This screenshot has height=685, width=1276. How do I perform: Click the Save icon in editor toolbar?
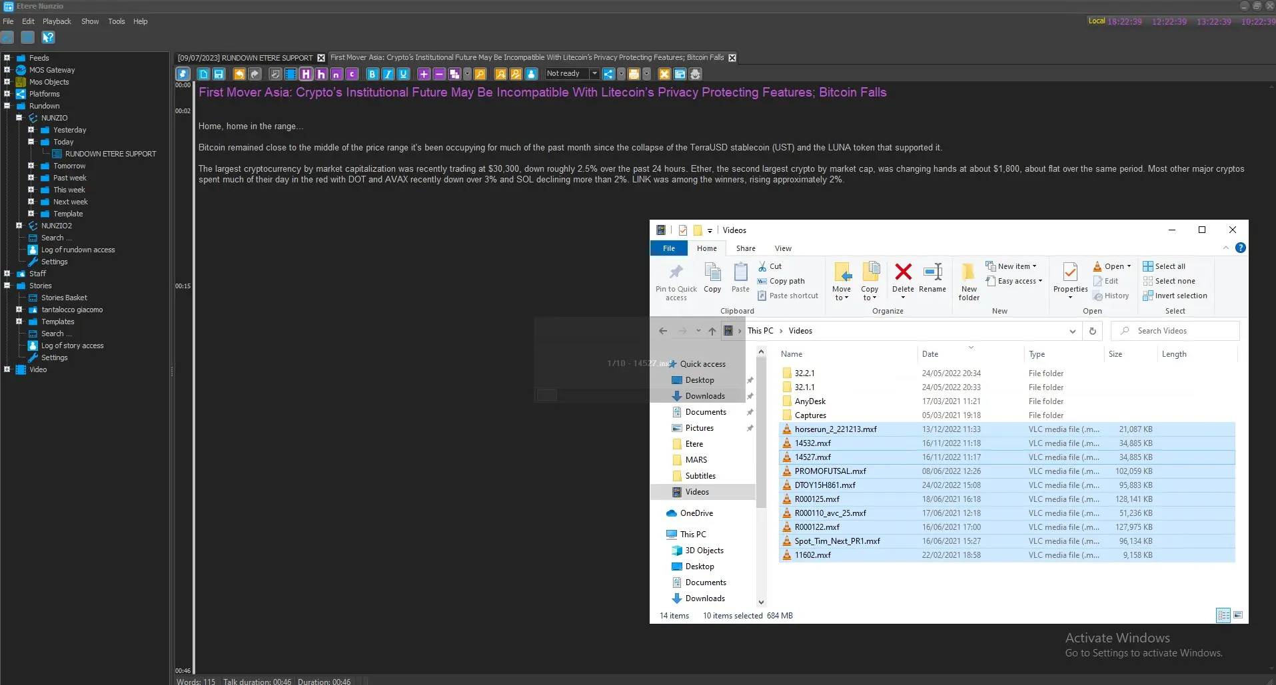(219, 74)
